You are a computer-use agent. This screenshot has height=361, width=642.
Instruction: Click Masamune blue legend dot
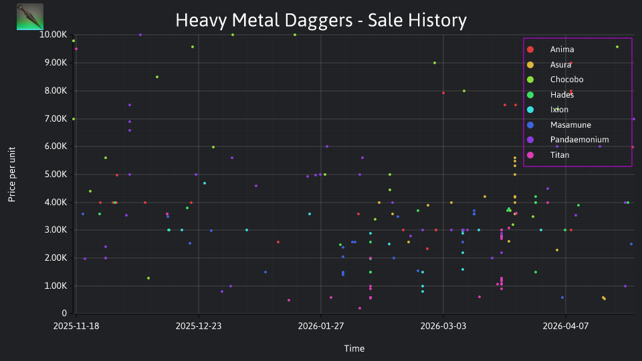tap(530, 125)
